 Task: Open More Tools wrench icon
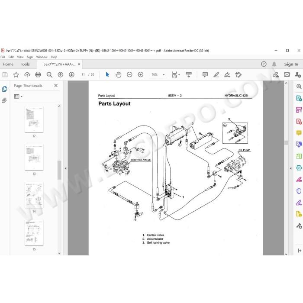[299, 226]
